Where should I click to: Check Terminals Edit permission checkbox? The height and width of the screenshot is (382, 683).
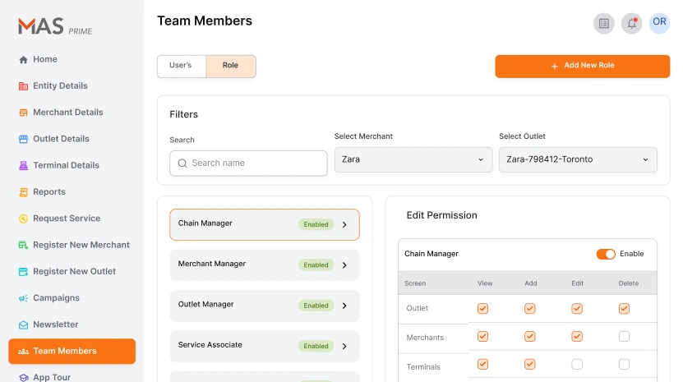(x=577, y=364)
